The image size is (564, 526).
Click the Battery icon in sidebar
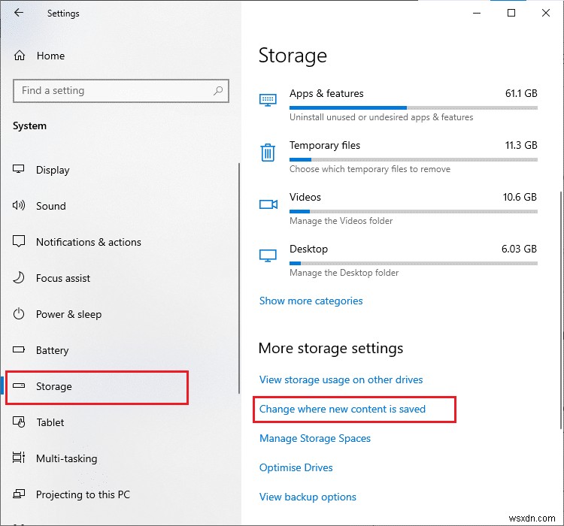20,350
